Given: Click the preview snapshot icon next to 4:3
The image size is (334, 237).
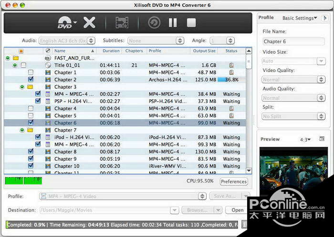Looking at the screenshot, I should point(322,139).
